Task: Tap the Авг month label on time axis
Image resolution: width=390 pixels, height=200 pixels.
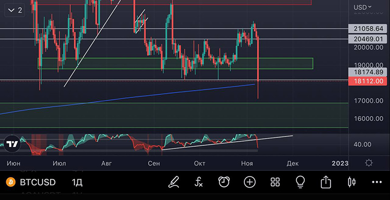Action: click(107, 164)
